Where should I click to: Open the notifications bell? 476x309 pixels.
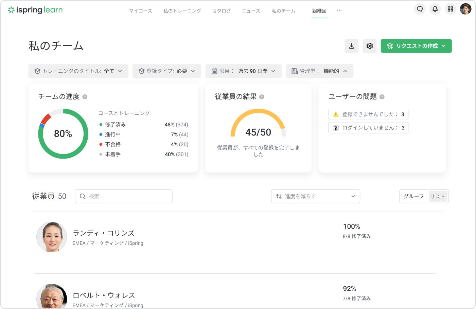click(x=435, y=9)
